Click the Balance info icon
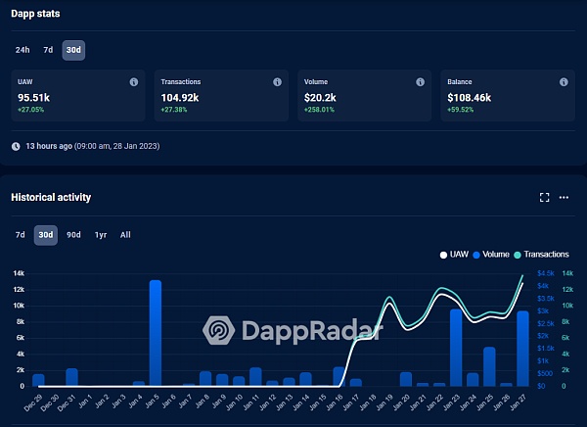587x427 pixels. tap(564, 82)
